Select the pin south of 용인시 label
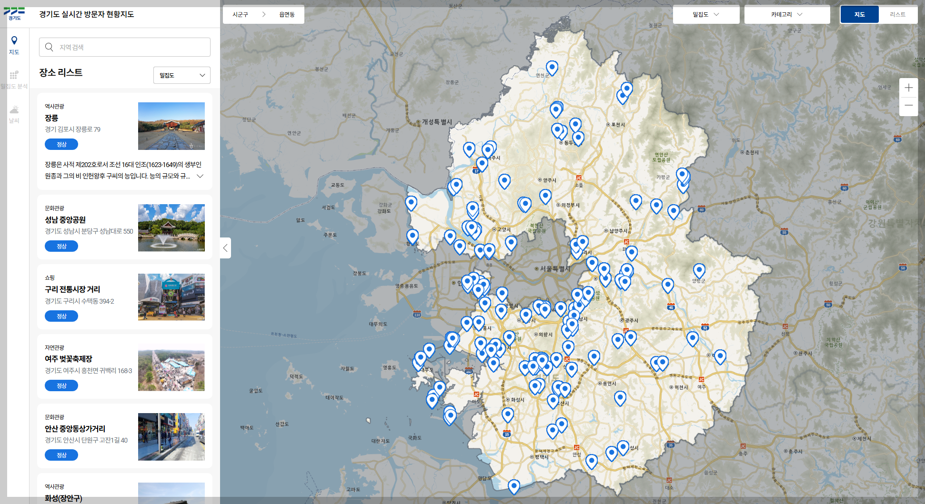 [620, 397]
